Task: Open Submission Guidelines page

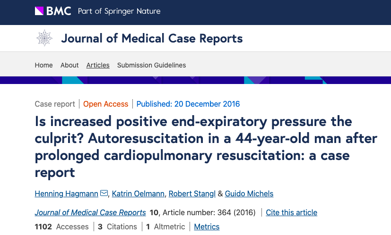Action: tap(151, 65)
